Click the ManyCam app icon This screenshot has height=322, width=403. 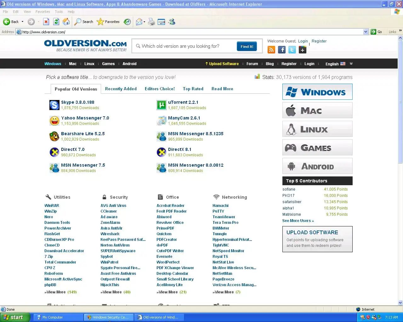tap(162, 121)
